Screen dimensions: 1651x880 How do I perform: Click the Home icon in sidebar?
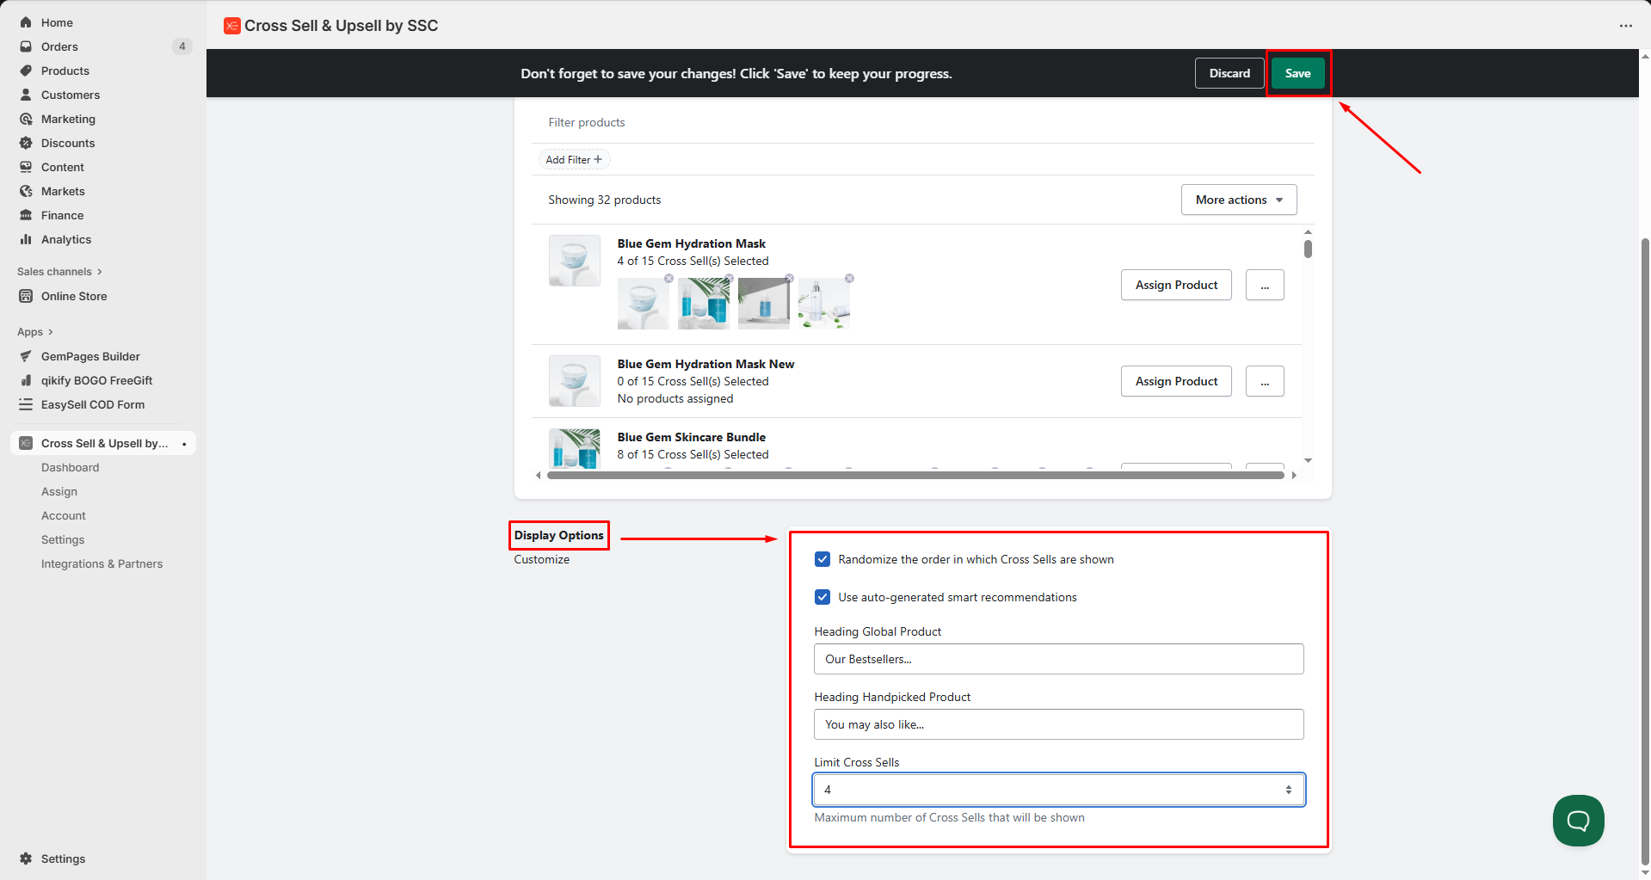click(26, 22)
